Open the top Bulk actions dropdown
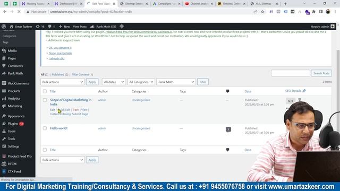Viewport: 340px width, 191px height. click(x=63, y=82)
